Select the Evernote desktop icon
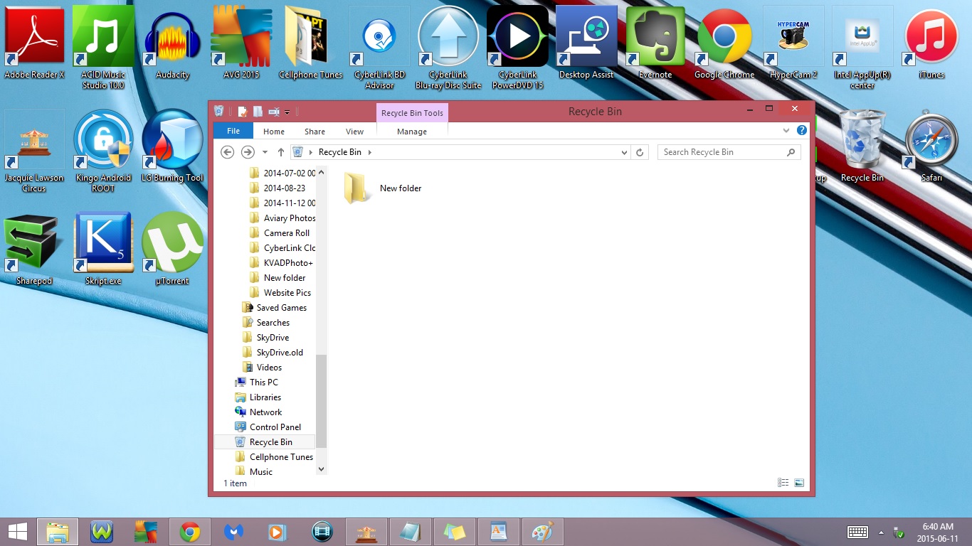The height and width of the screenshot is (546, 972). (x=655, y=42)
